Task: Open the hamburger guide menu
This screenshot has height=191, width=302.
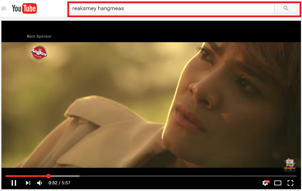Action: tap(4, 8)
